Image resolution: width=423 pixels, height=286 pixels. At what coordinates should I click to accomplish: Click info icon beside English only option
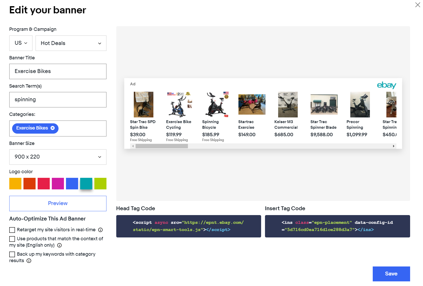coord(59,245)
